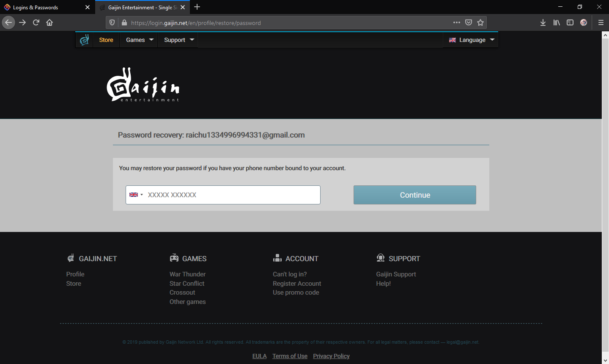
Task: Click the GAIJIN.NET footer snail icon
Action: 71,258
